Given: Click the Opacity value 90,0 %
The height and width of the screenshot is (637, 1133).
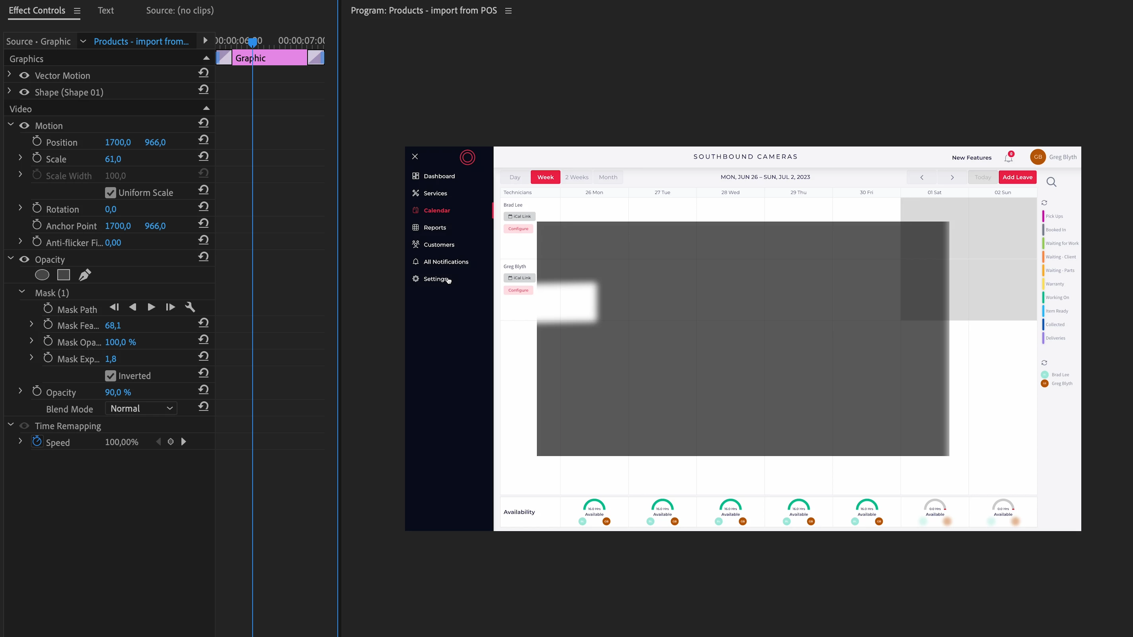Looking at the screenshot, I should click(118, 392).
